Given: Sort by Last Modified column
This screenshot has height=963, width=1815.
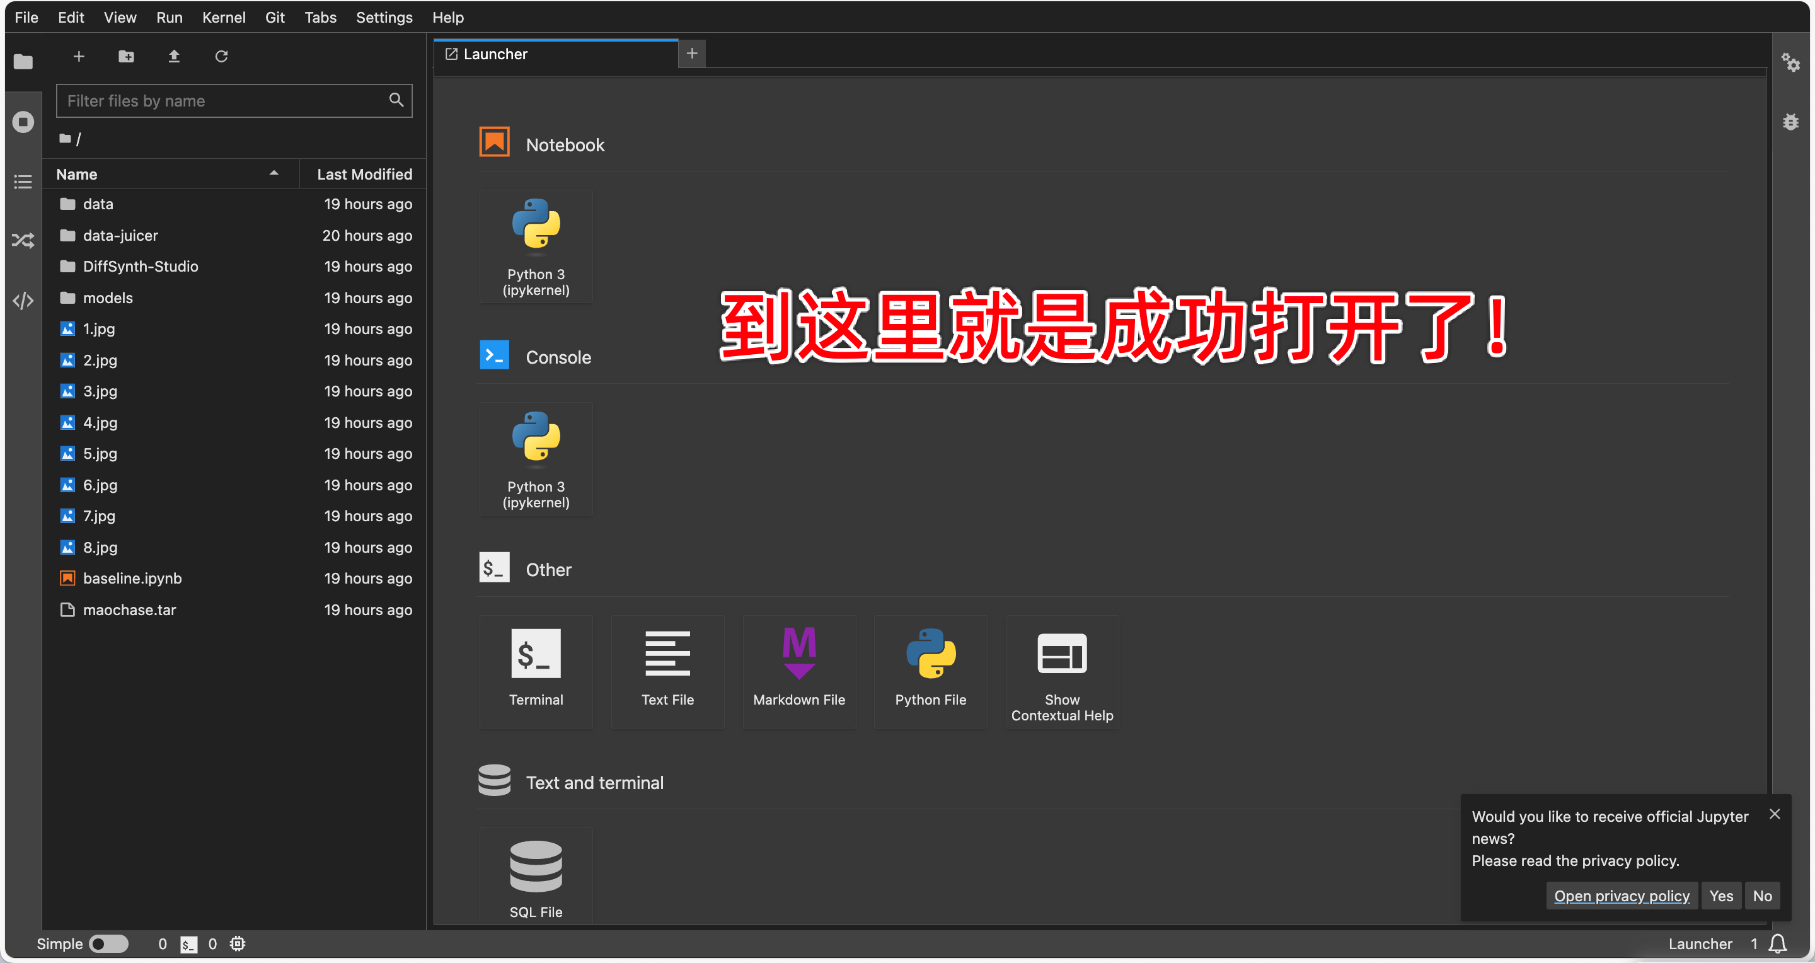Looking at the screenshot, I should click(364, 174).
